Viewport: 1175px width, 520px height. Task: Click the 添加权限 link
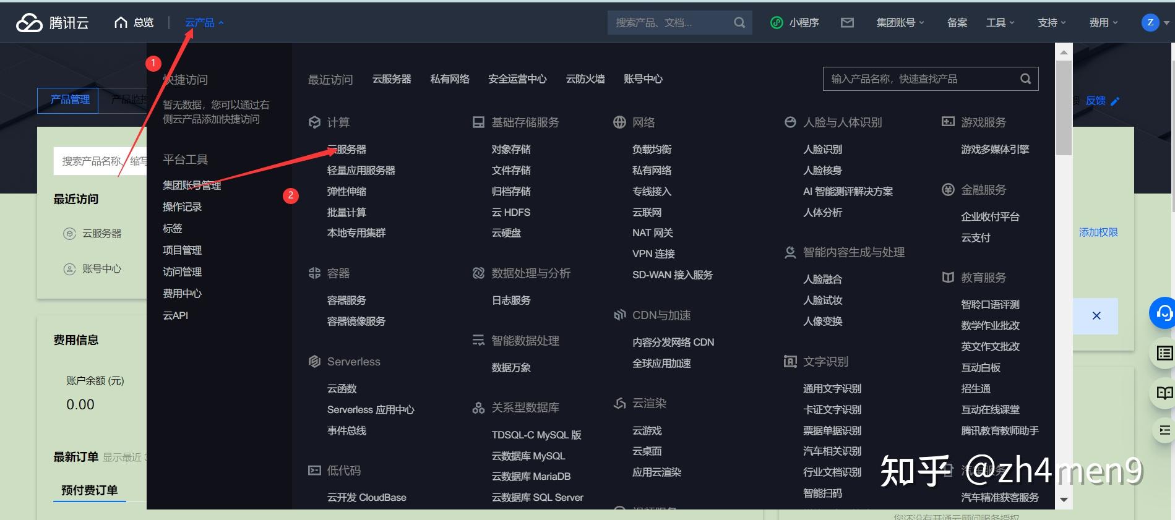coord(1098,232)
